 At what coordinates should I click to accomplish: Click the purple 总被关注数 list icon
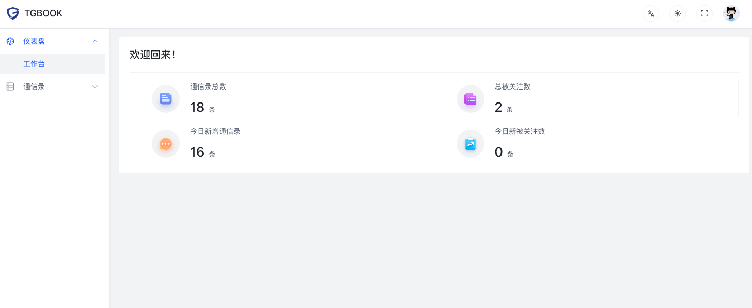pyautogui.click(x=470, y=99)
